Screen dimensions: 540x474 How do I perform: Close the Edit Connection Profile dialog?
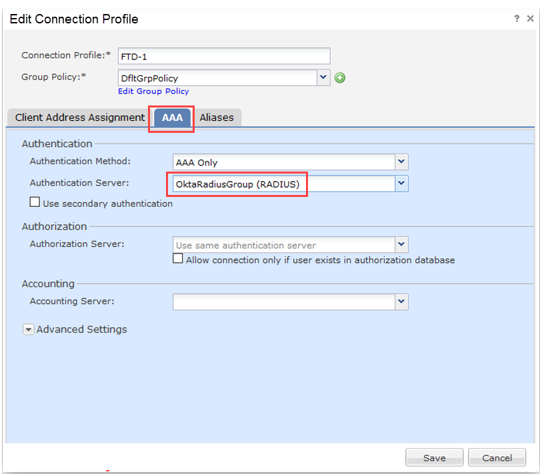530,19
